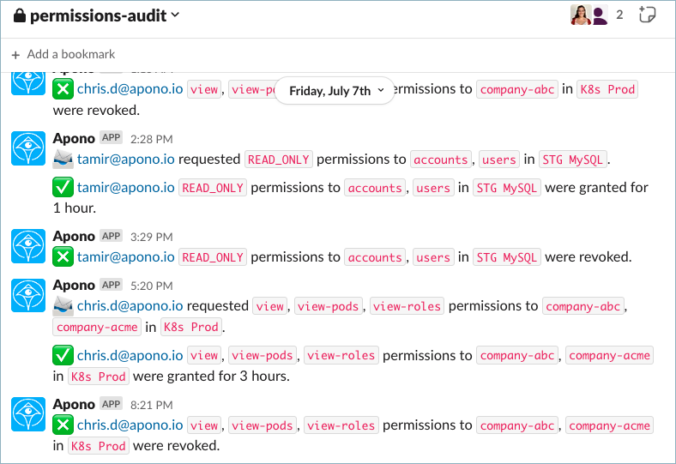Click the Apono avatar on the 5:20 PM message
Image resolution: width=676 pixels, height=464 pixels.
(27, 294)
